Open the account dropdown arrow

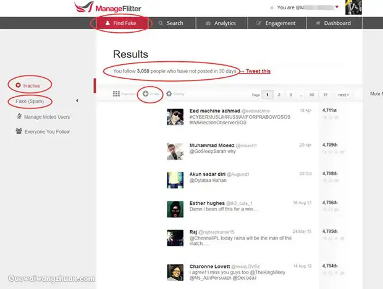(x=337, y=7)
